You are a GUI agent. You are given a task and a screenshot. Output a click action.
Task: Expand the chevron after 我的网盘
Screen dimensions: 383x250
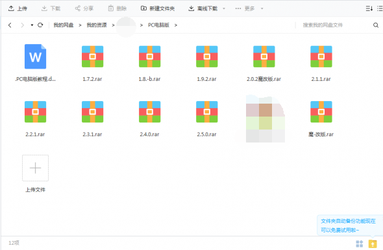point(80,25)
